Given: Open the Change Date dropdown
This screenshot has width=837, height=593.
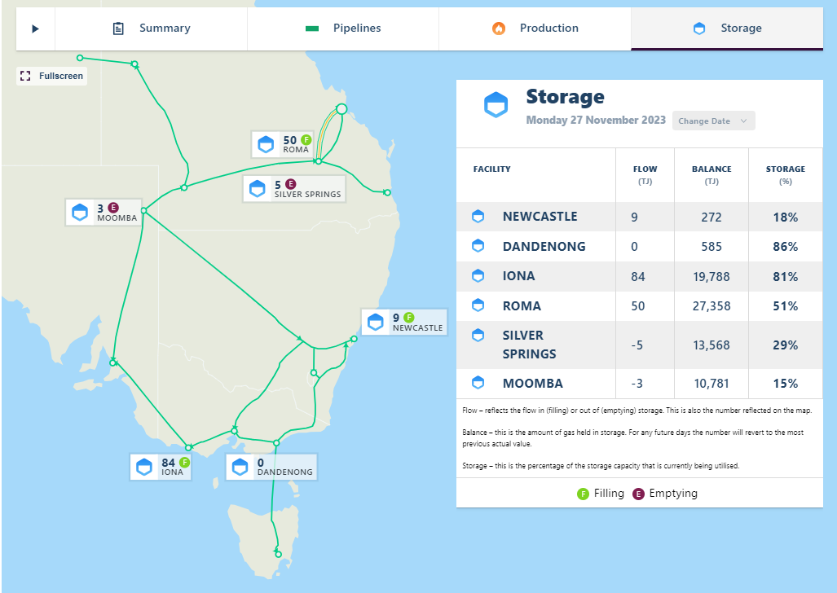Looking at the screenshot, I should tap(713, 121).
